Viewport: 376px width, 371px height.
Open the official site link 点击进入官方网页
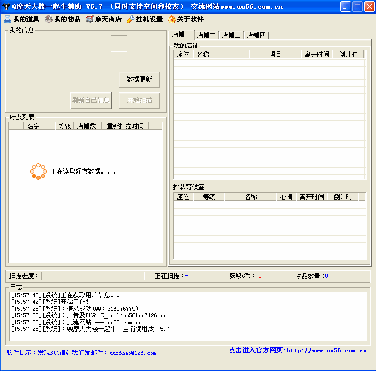coord(298,350)
